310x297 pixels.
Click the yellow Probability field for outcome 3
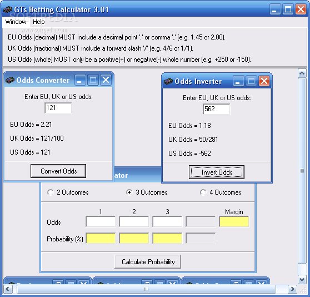(167, 238)
